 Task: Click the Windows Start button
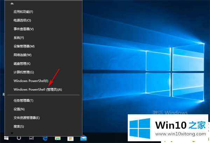pos(6,138)
